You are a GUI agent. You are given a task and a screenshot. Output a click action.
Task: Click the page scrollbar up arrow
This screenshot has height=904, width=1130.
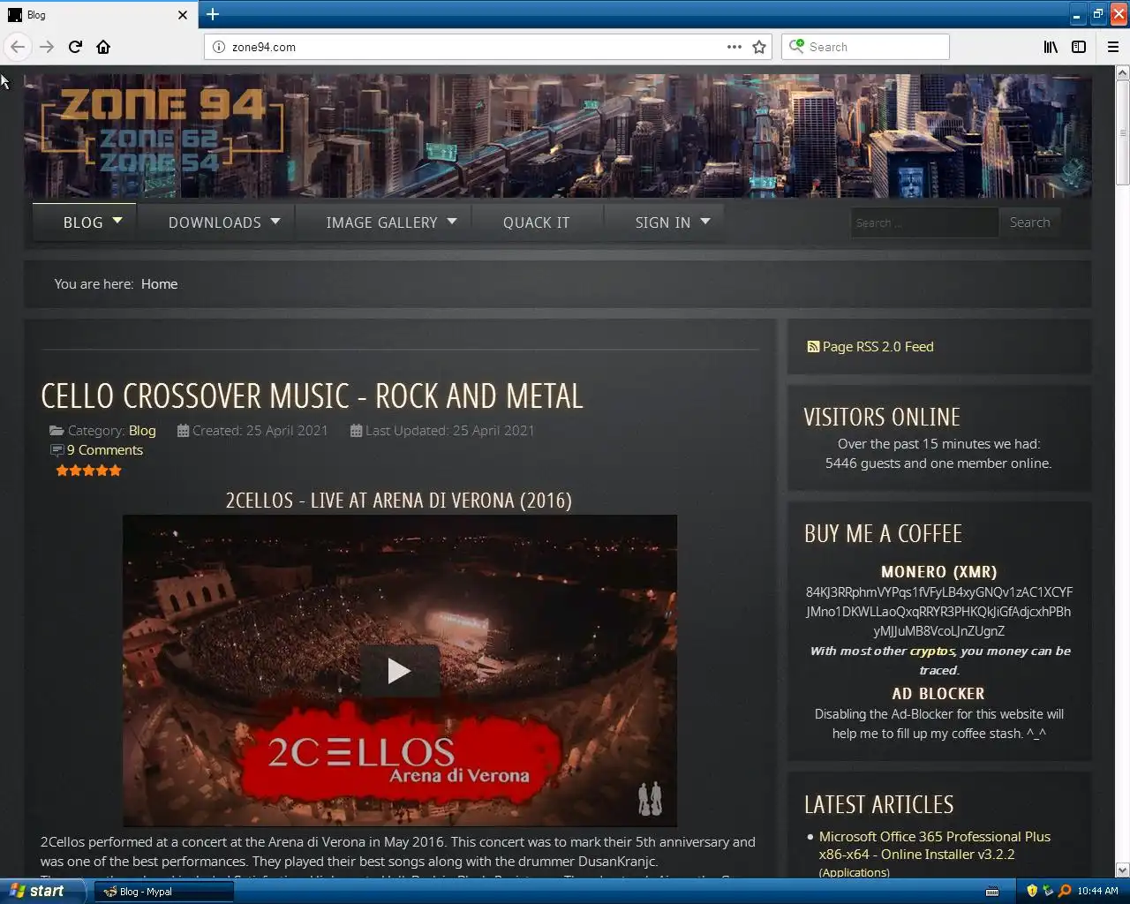coord(1122,73)
